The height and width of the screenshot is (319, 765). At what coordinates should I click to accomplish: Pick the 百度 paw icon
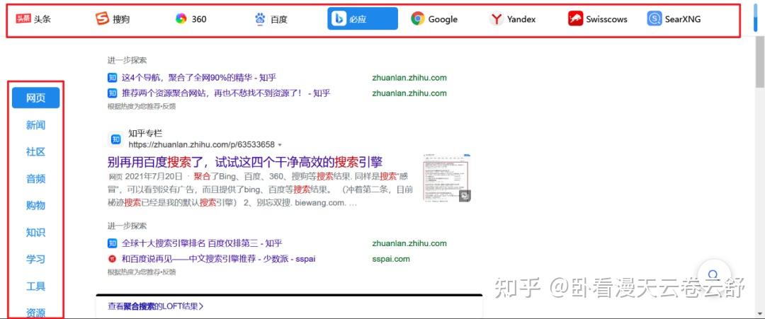(260, 19)
